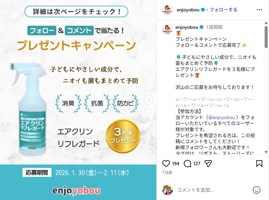
Task: Open comments via the speech bubble icon
Action: click(187, 164)
